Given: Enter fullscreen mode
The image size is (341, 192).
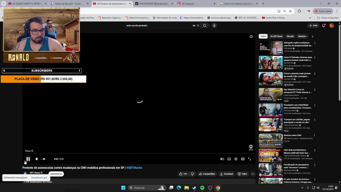Looking at the screenshot, I should point(250,159).
